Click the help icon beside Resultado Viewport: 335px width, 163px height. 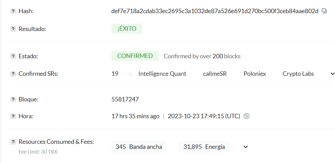point(13,29)
